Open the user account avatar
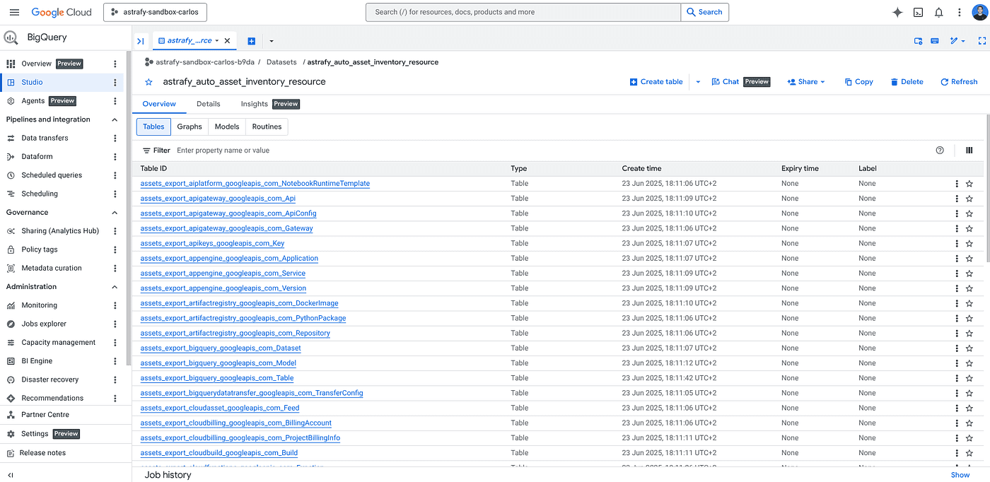Image resolution: width=990 pixels, height=482 pixels. (x=979, y=12)
